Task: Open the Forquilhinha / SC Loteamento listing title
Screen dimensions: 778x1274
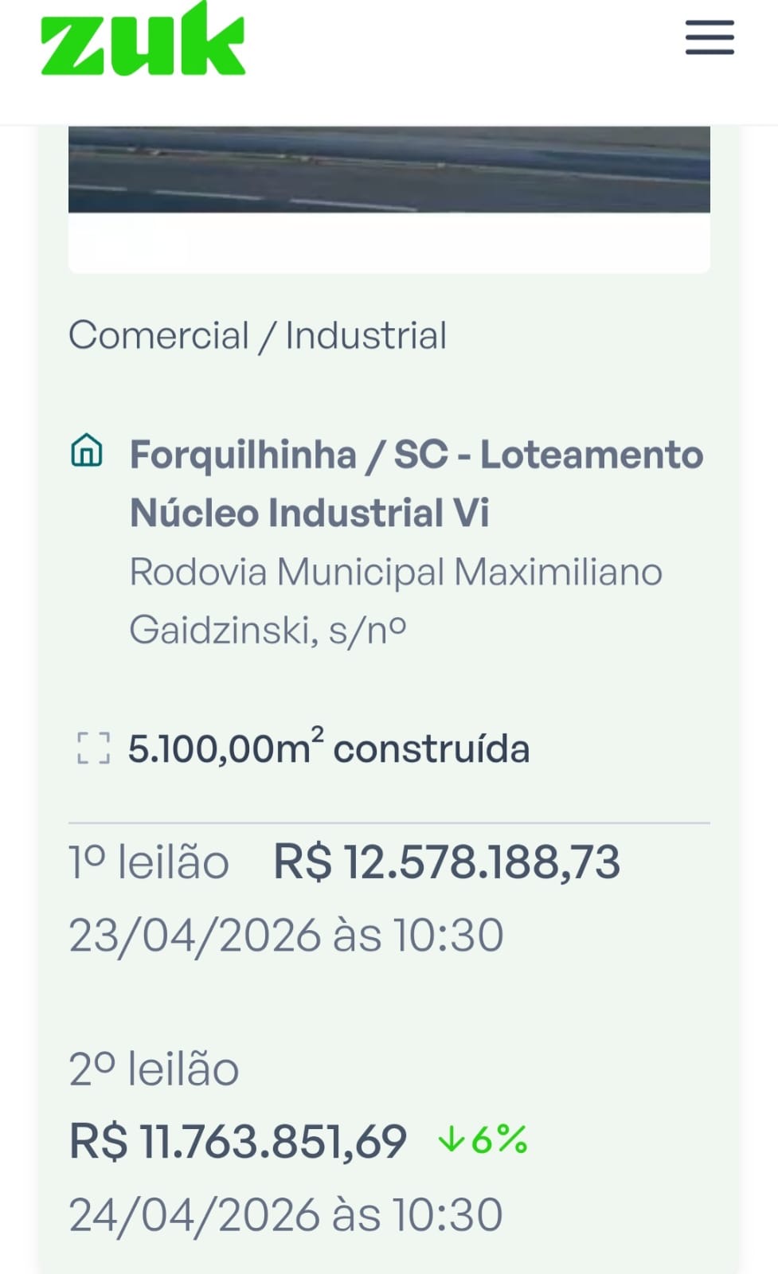Action: [x=416, y=455]
